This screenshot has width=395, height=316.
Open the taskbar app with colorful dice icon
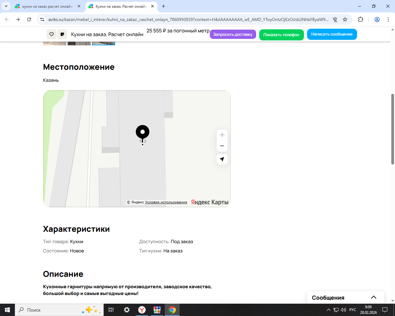(x=157, y=310)
